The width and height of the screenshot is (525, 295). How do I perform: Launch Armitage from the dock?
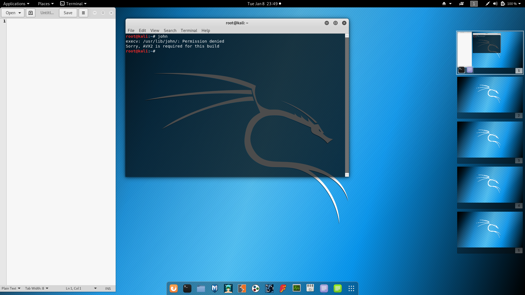[228, 288]
